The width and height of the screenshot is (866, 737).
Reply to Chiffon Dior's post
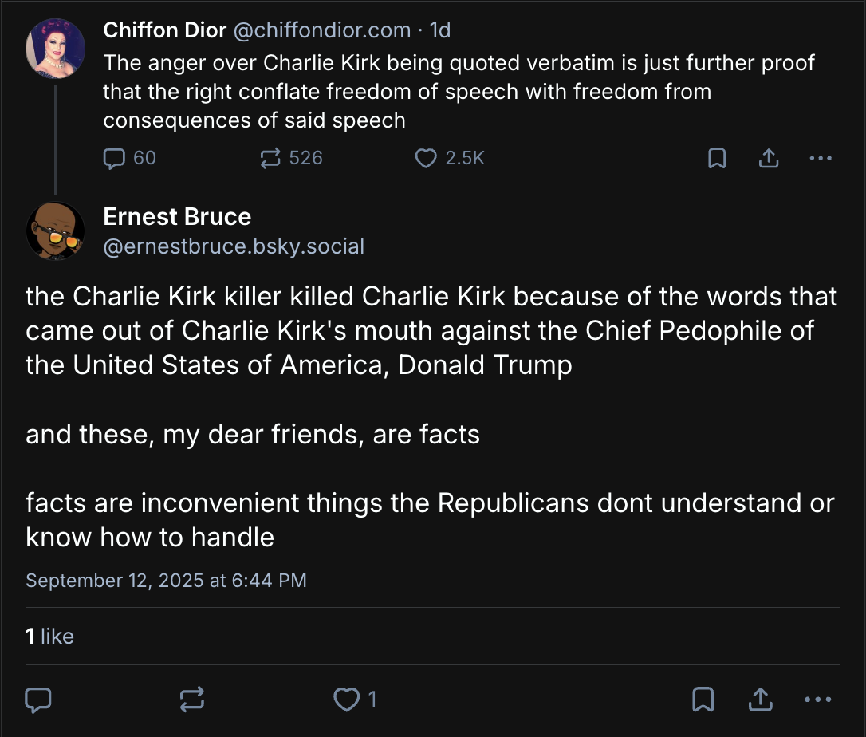coord(116,158)
